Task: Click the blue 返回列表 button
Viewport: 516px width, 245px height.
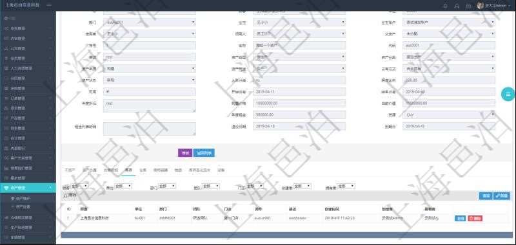Action: [204, 153]
